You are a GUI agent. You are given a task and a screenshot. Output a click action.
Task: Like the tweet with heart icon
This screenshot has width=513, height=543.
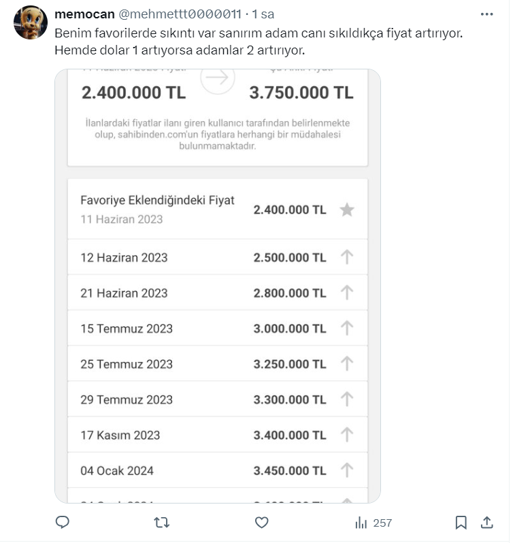(x=261, y=523)
